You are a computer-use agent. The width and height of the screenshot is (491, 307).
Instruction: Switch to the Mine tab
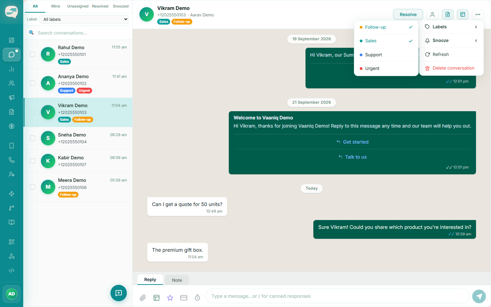(56, 6)
